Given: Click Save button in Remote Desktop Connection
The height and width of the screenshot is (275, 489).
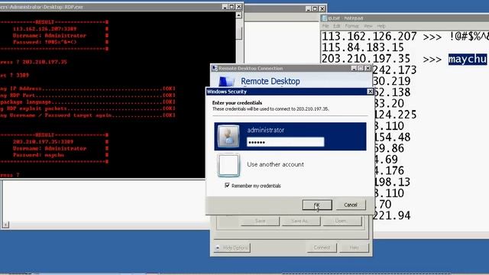Looking at the screenshot, I should (x=260, y=221).
